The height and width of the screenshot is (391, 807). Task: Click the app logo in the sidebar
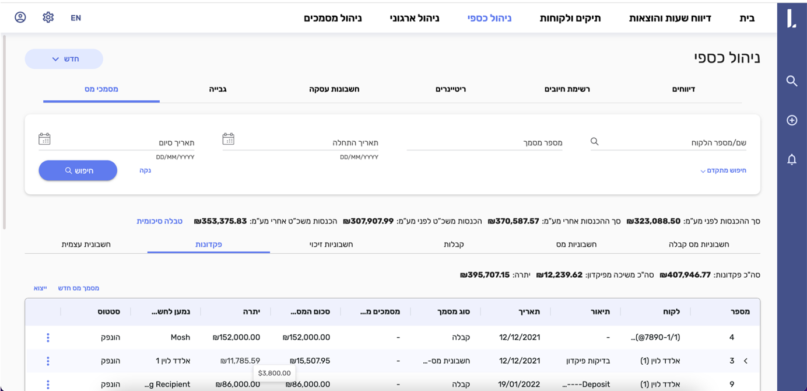pyautogui.click(x=791, y=18)
